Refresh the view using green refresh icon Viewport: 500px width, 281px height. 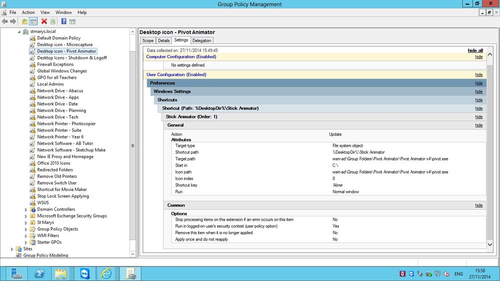pyautogui.click(x=53, y=21)
